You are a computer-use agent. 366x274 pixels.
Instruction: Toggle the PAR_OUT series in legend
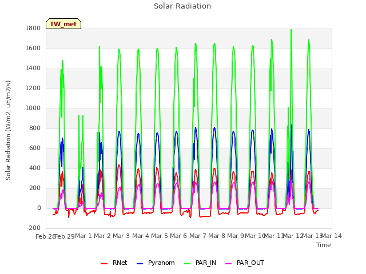click(245, 263)
